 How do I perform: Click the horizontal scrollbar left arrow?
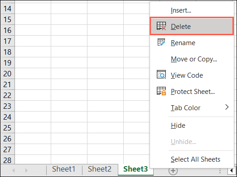232,171
